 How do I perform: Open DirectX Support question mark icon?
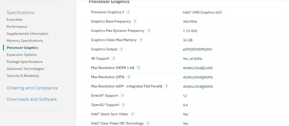point(122,96)
